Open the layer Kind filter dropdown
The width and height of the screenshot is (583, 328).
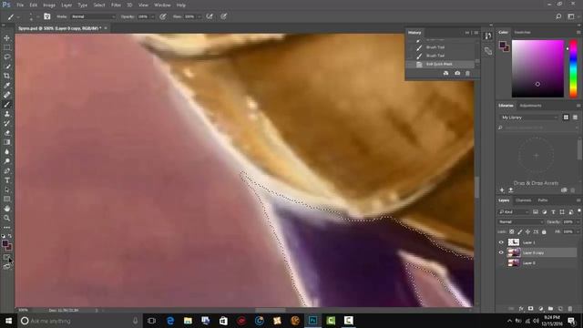(514, 212)
